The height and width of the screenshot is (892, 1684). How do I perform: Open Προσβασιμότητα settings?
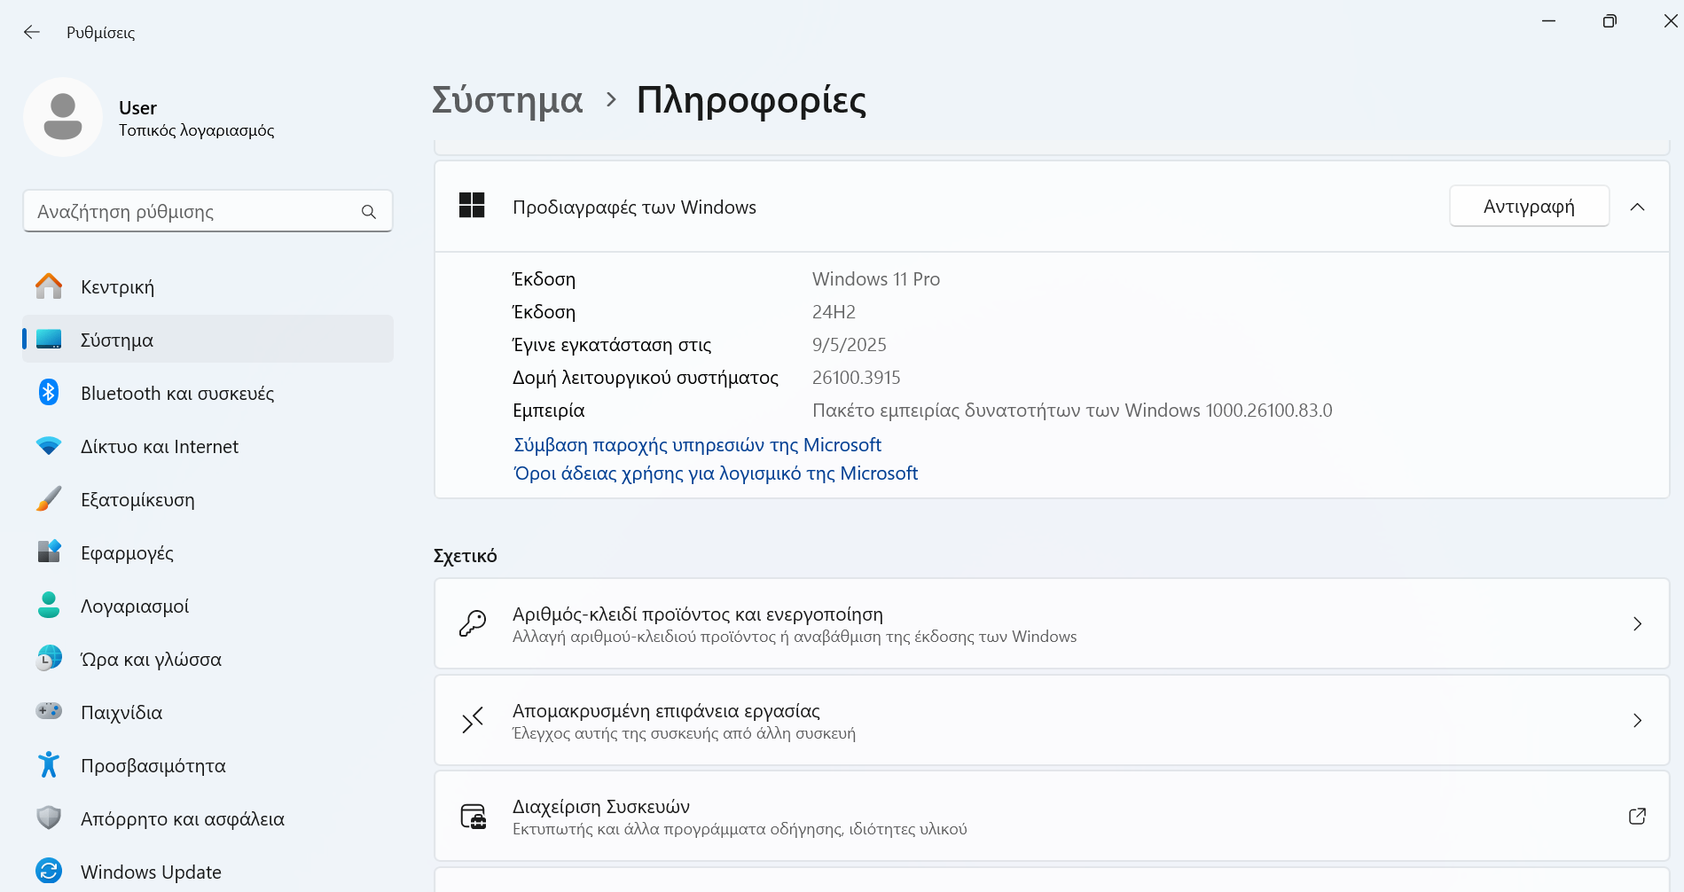tap(208, 765)
